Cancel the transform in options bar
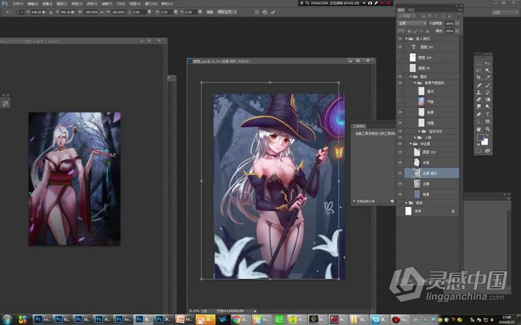The height and width of the screenshot is (325, 521). [265, 12]
